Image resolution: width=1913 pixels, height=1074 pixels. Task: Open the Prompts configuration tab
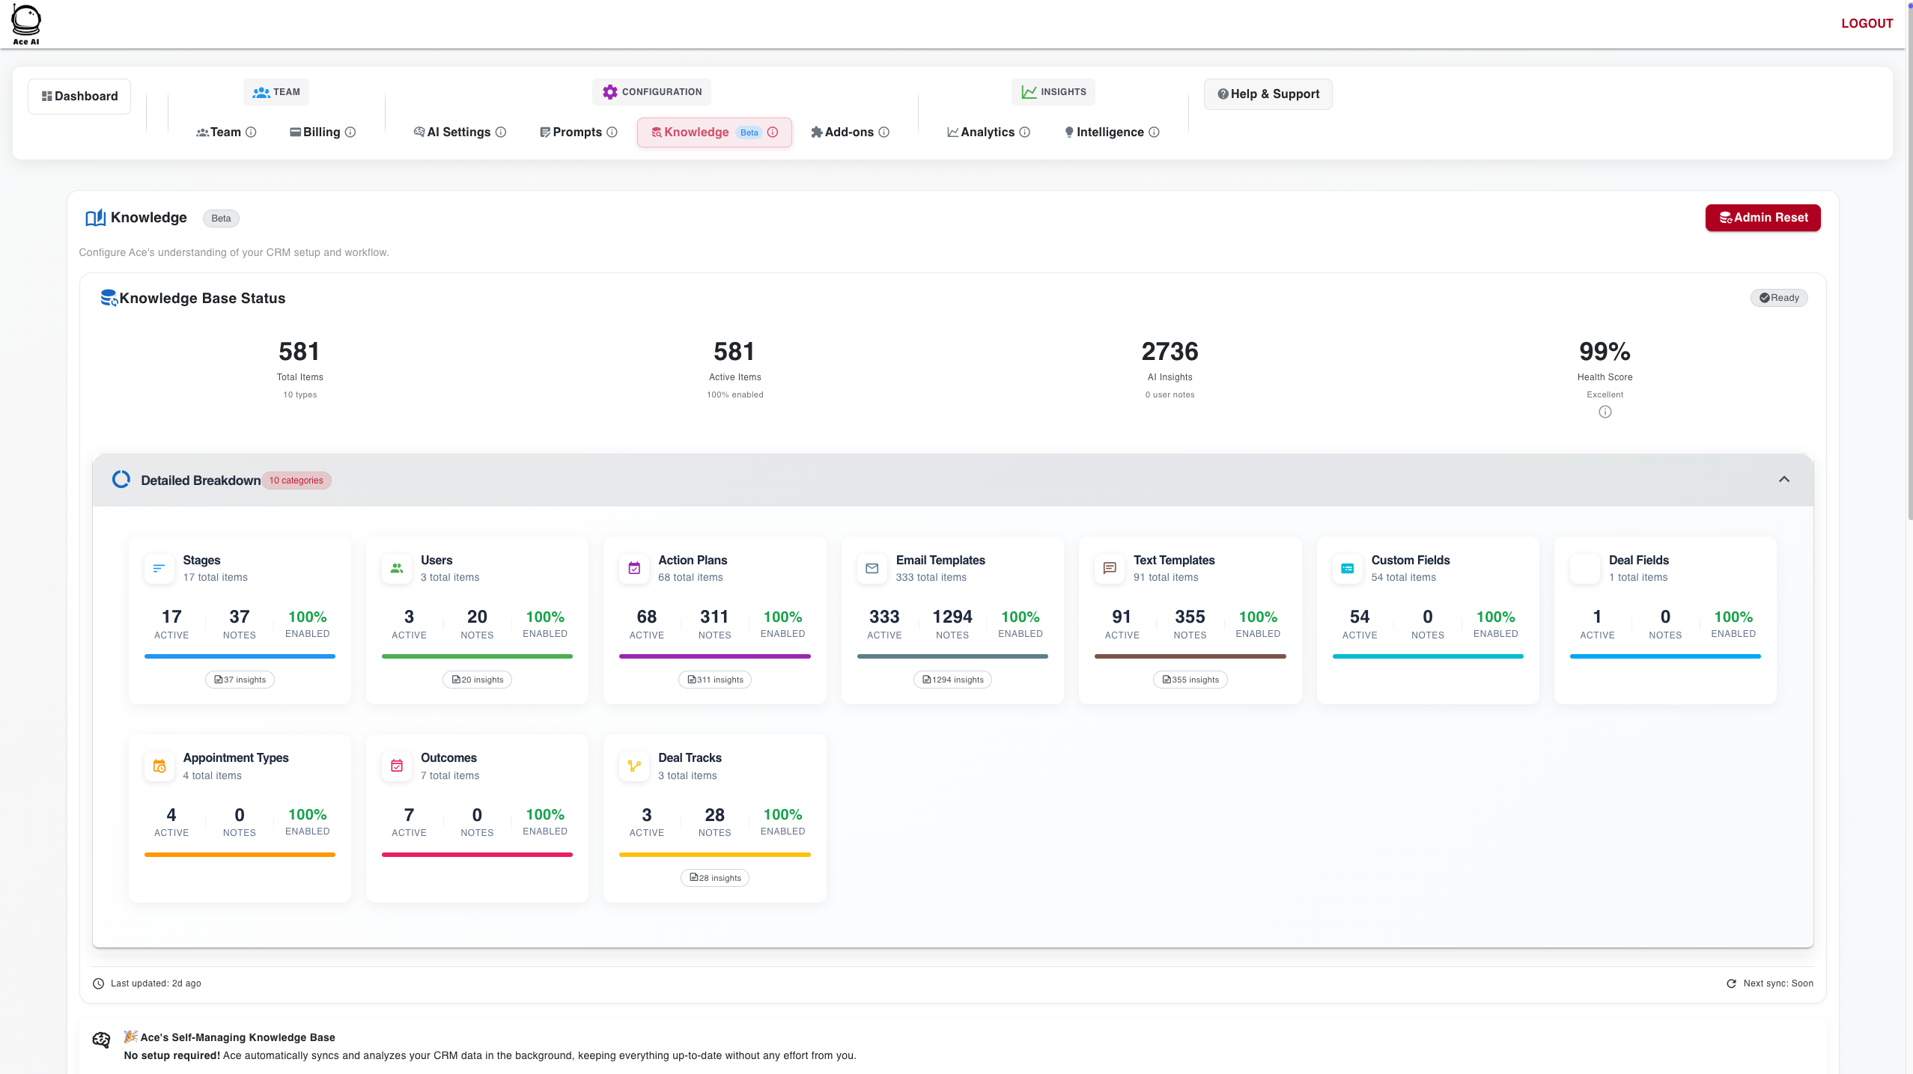click(578, 132)
